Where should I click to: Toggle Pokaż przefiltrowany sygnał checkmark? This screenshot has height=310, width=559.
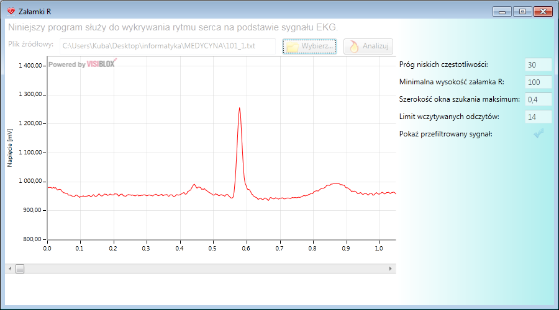click(539, 133)
